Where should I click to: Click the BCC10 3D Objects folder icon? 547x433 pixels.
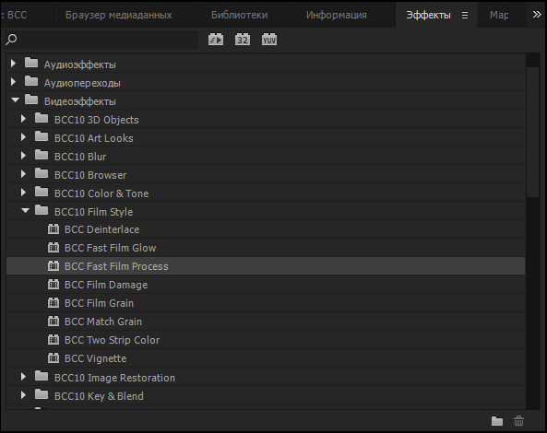tap(42, 119)
